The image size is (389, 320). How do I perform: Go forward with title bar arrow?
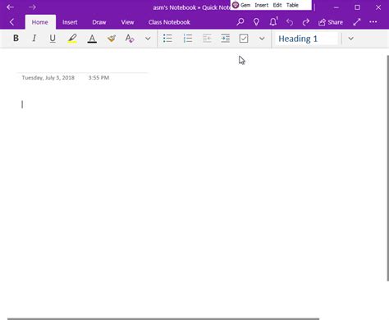pyautogui.click(x=32, y=7)
